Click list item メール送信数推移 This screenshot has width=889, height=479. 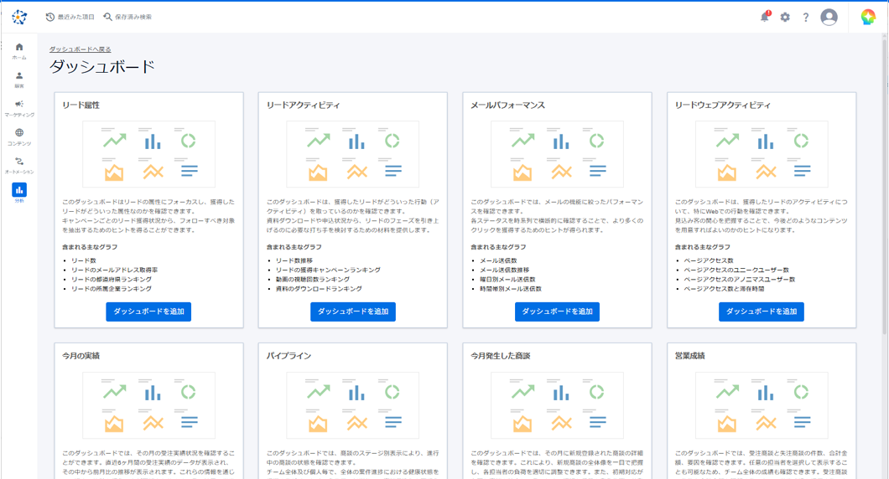505,270
